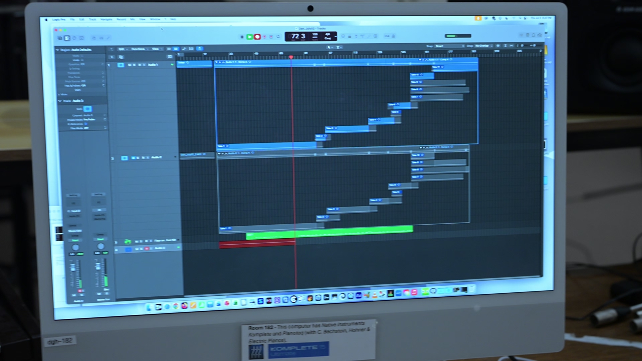Screen dimensions: 642x361
Task: Open the Mix menu
Action: (132, 19)
